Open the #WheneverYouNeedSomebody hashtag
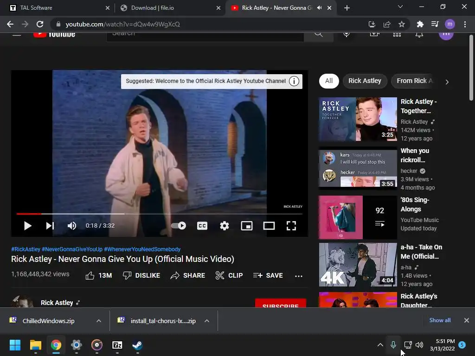The height and width of the screenshot is (356, 475). point(142,249)
